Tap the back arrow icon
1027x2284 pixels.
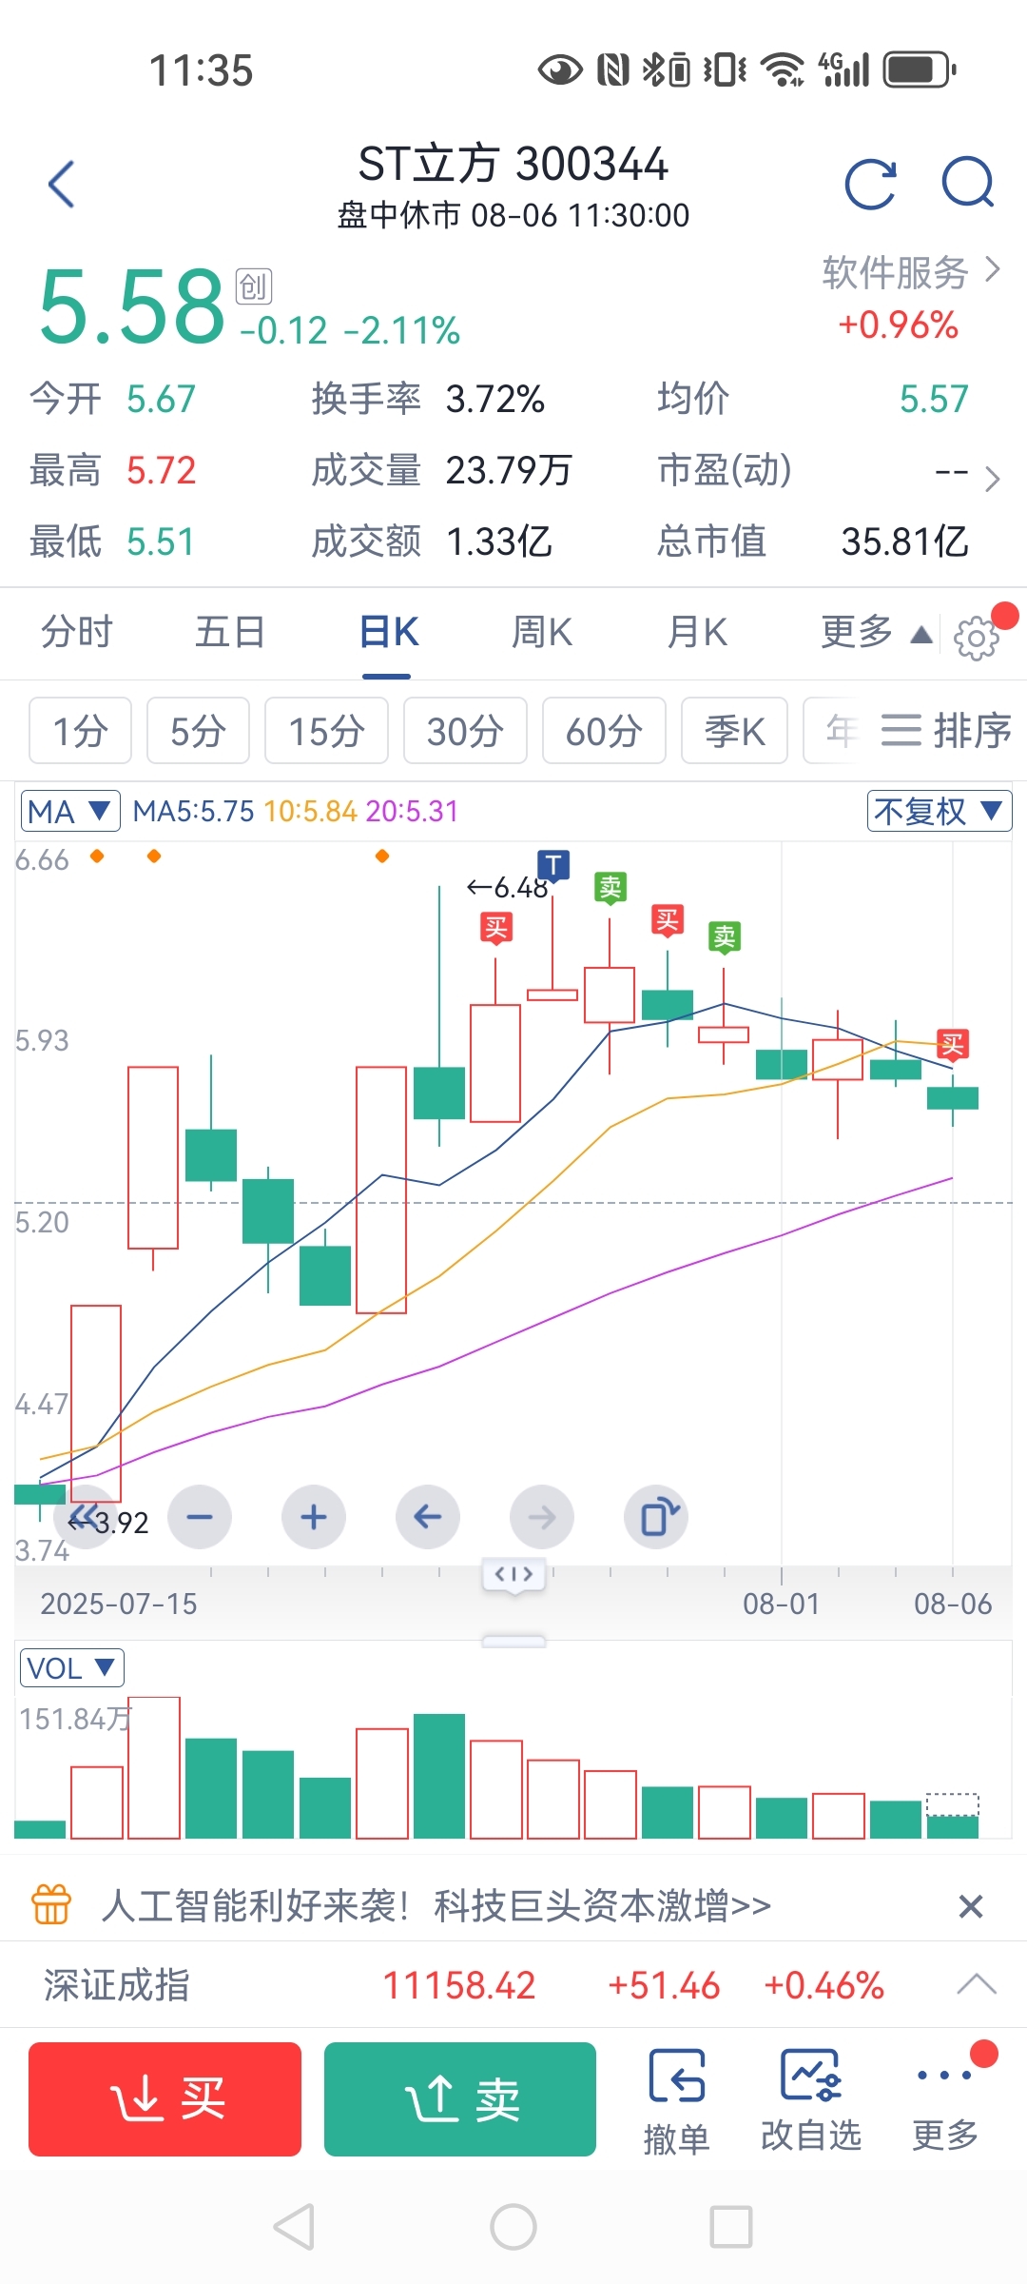[62, 184]
